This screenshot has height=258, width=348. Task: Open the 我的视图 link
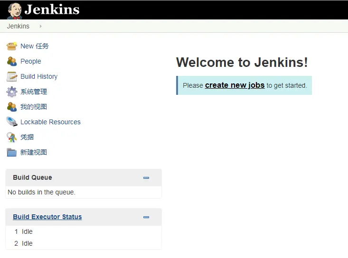pyautogui.click(x=34, y=107)
